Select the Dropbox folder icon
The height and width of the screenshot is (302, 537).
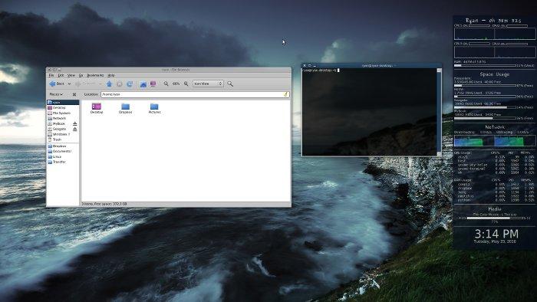pos(125,108)
